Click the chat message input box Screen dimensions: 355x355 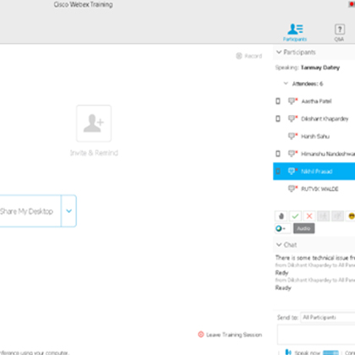[x=316, y=335]
